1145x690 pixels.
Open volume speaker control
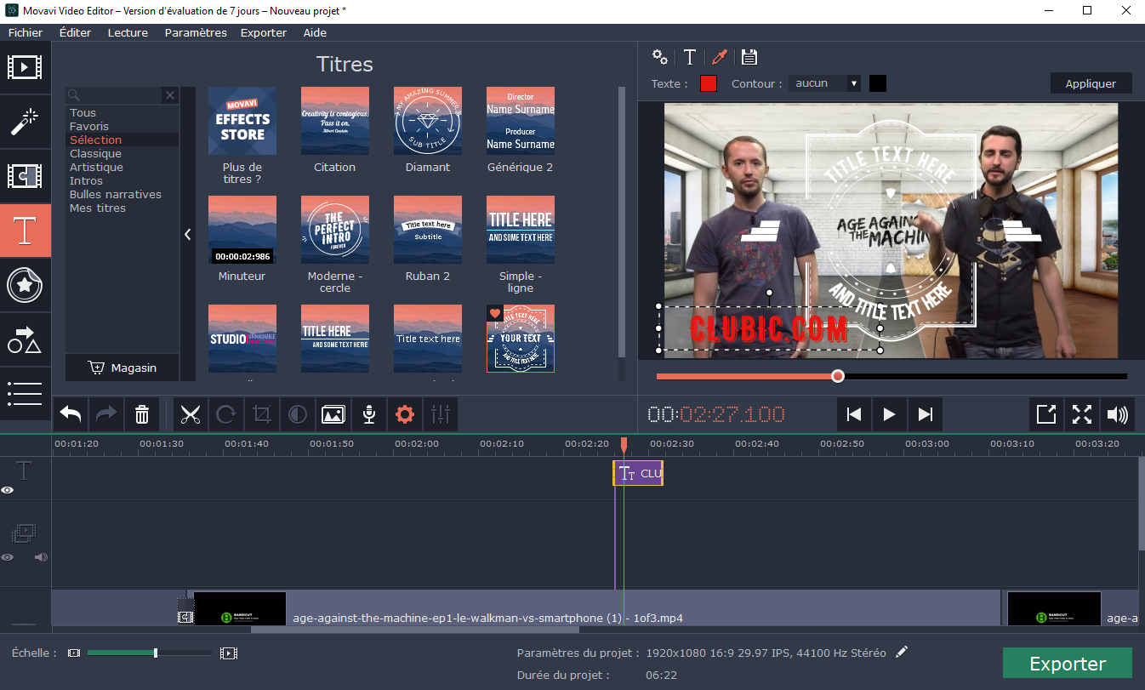tap(1118, 414)
